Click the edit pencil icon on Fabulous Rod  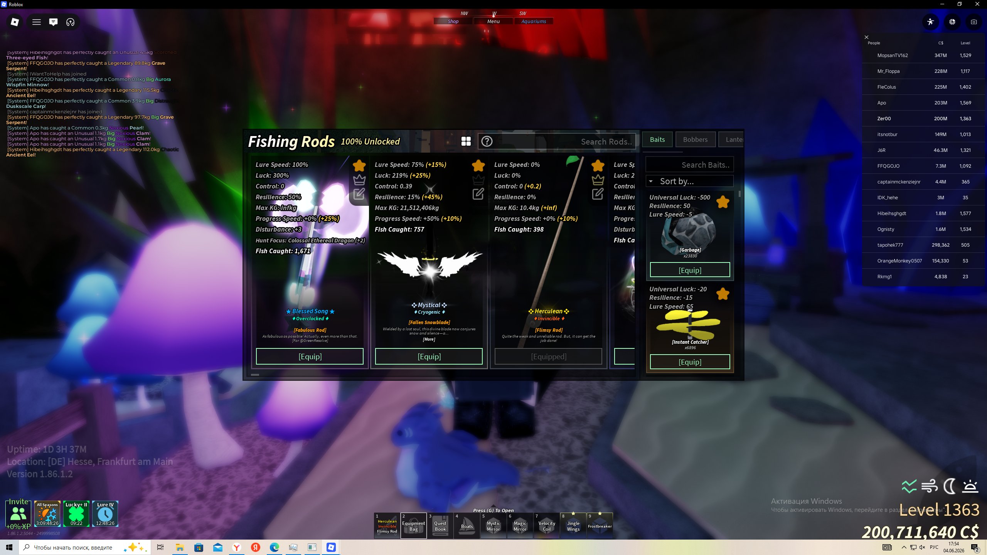tap(359, 193)
